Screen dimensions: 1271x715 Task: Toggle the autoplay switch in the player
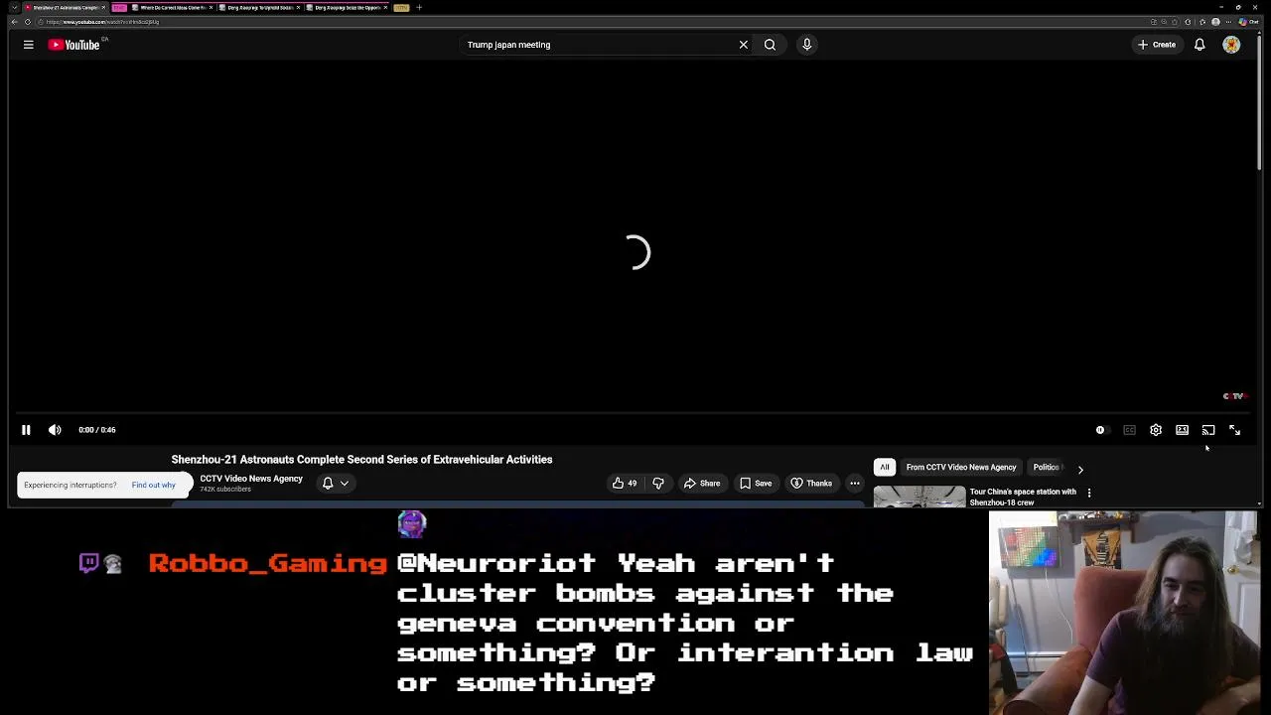pyautogui.click(x=1101, y=430)
